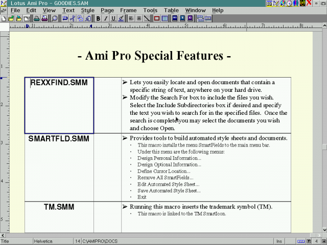The height and width of the screenshot is (245, 327).
Task: Open the Table menu
Action: [x=171, y=10]
